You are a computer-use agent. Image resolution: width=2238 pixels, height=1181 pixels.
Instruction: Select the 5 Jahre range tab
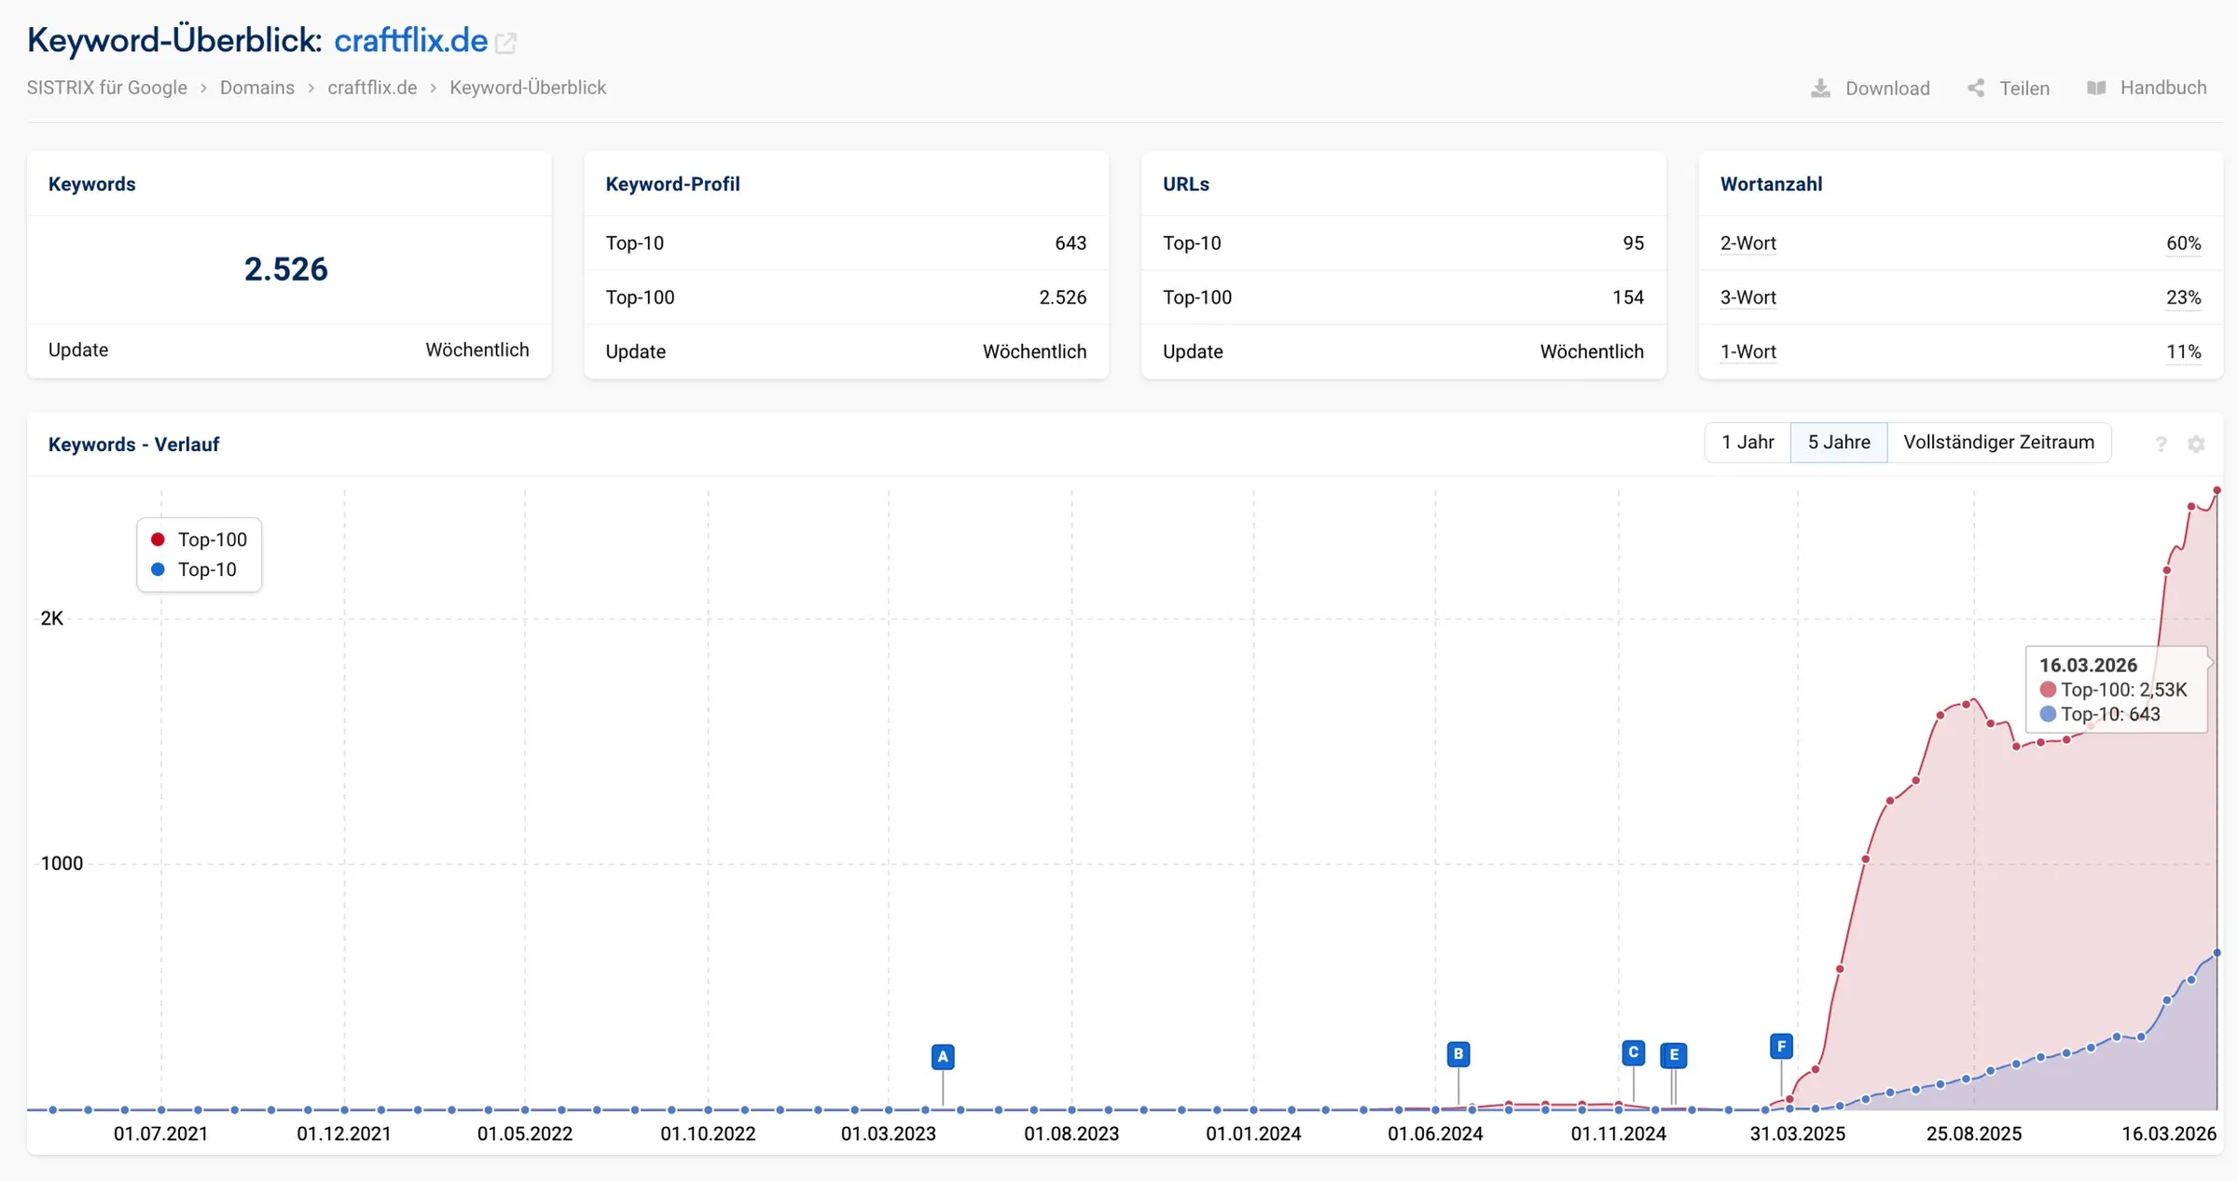point(1839,442)
